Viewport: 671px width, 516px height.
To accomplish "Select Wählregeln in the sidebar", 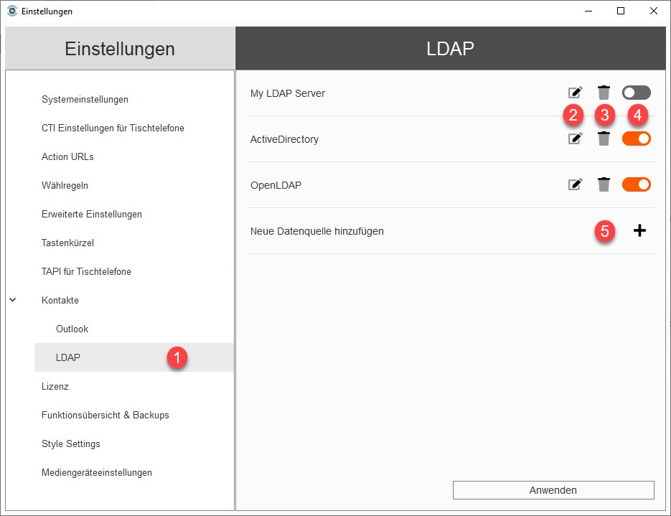I will click(x=65, y=185).
